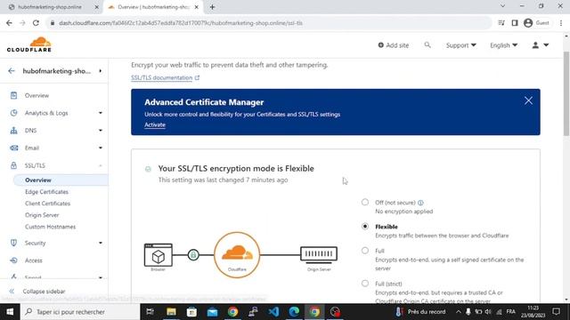Image resolution: width=570 pixels, height=320 pixels.
Task: Select Full encryption mode
Action: coord(365,251)
